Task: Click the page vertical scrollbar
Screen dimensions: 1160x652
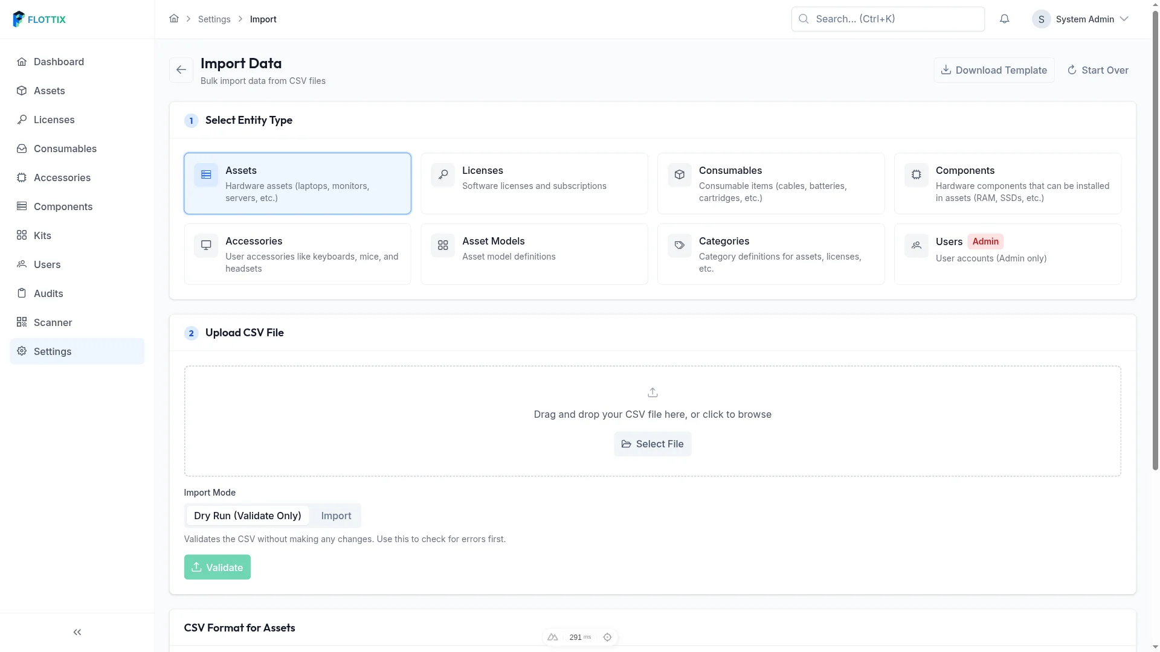Action: tap(1155, 241)
